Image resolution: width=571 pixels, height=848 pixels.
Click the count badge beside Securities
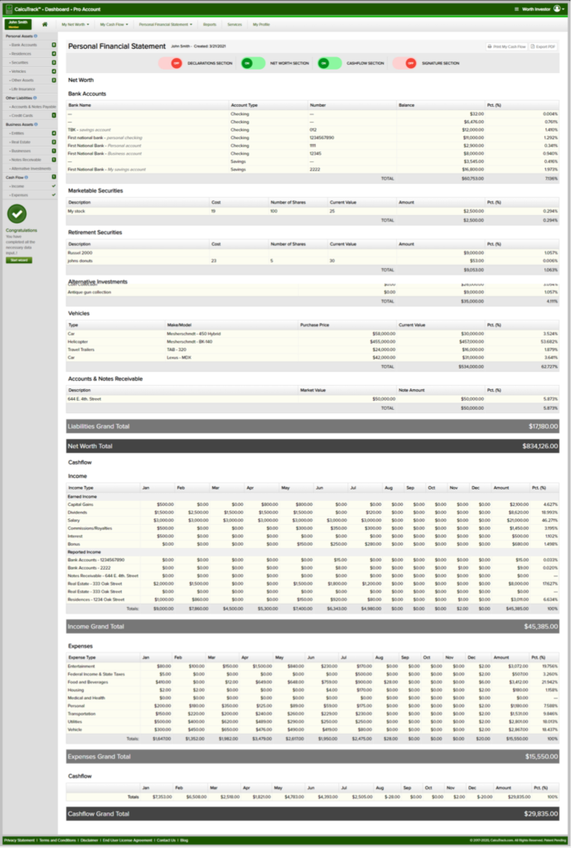[54, 63]
